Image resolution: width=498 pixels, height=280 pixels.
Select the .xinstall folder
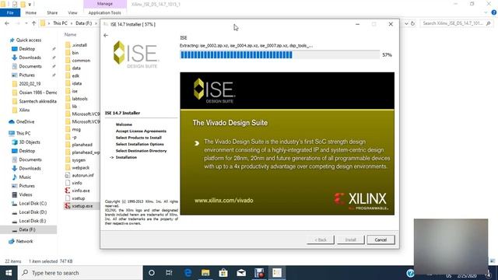(x=79, y=45)
